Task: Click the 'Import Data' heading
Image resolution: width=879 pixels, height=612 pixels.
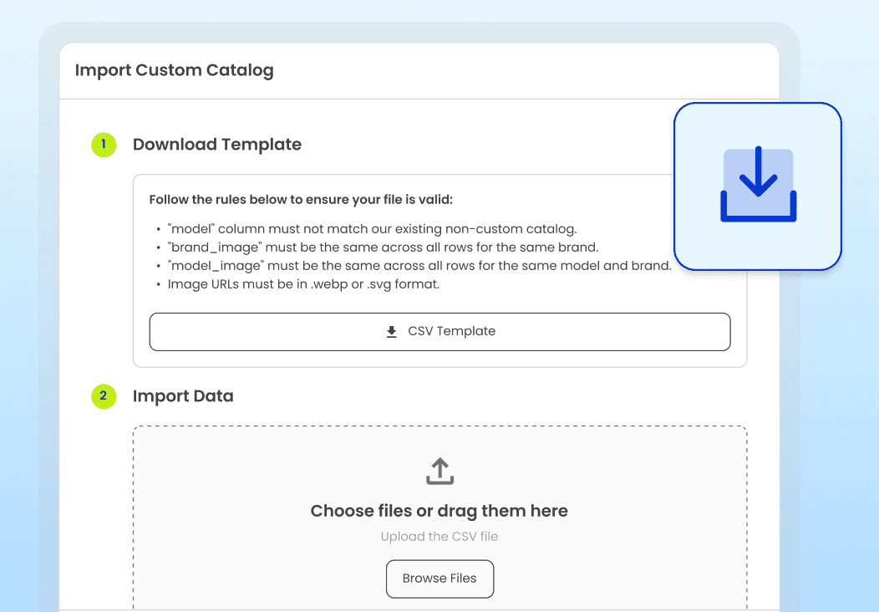Action: (x=183, y=396)
